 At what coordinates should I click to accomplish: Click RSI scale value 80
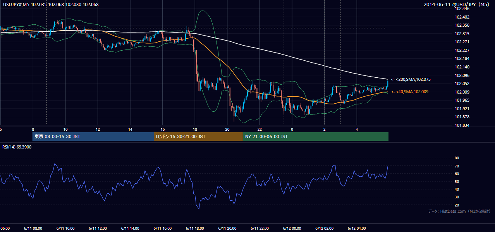457,158
